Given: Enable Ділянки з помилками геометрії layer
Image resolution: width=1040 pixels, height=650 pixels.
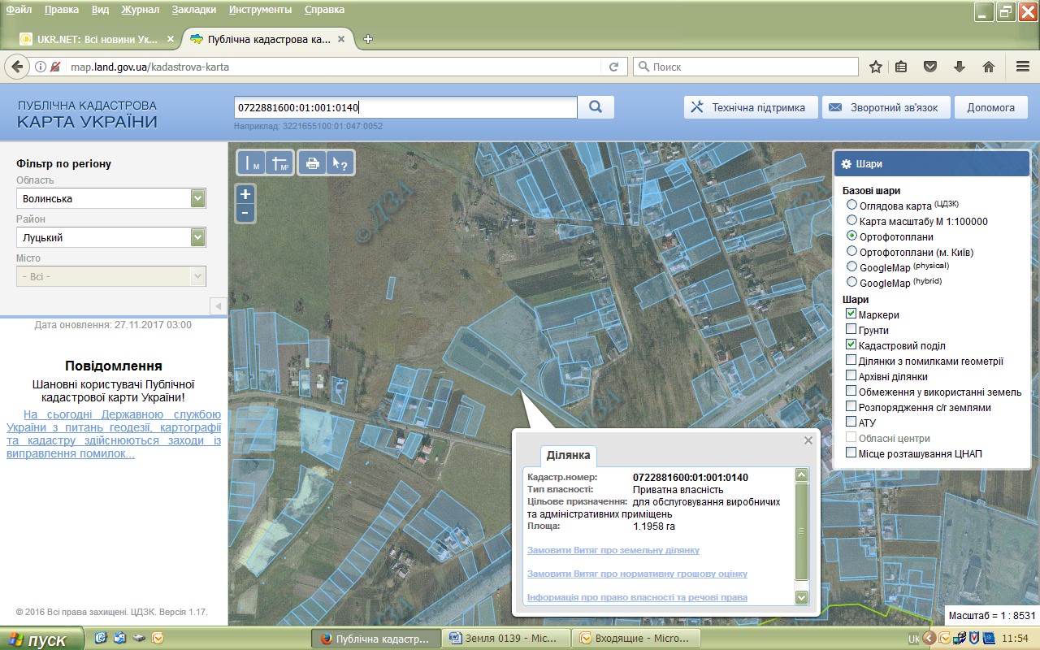Looking at the screenshot, I should coord(851,361).
